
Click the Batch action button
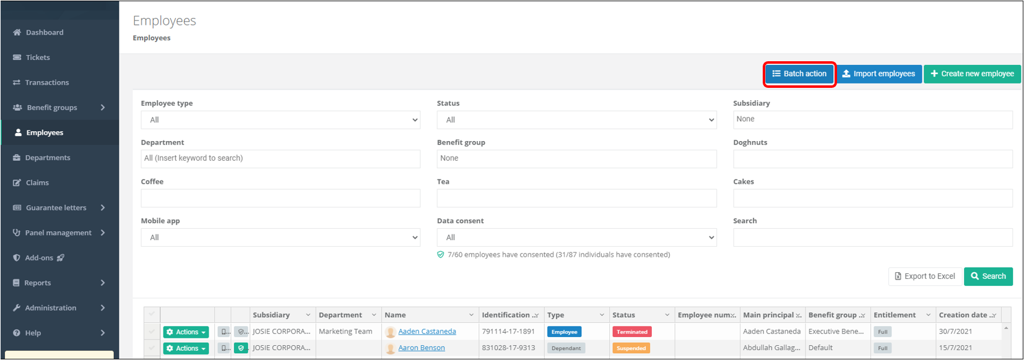coord(799,74)
